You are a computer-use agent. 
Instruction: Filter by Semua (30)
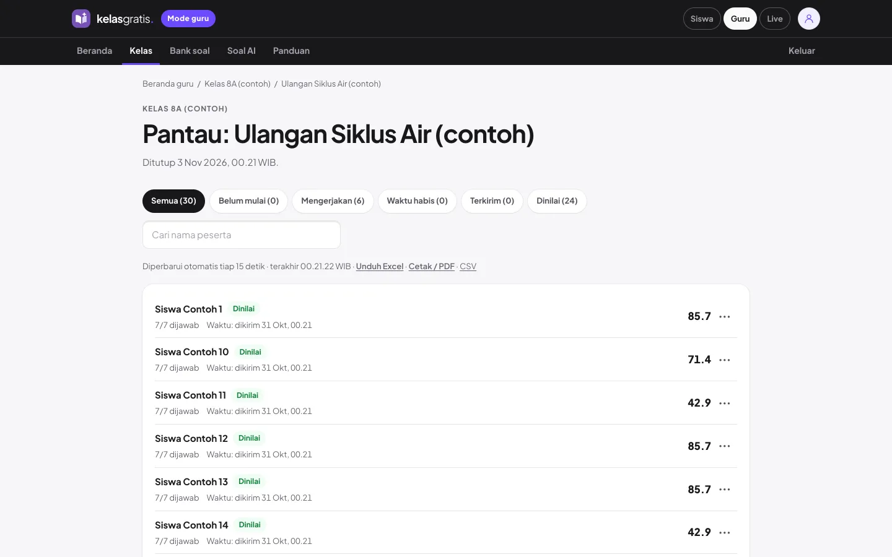coord(173,201)
